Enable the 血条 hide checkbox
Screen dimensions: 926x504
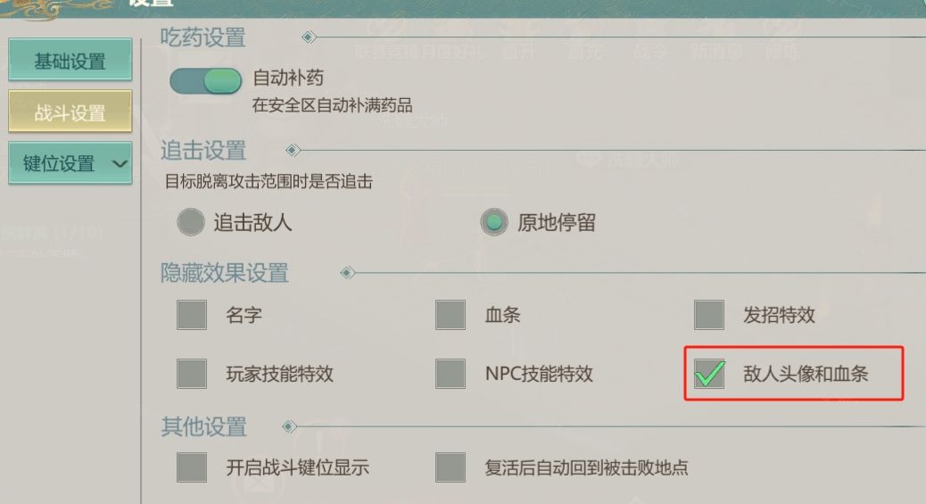pyautogui.click(x=451, y=315)
